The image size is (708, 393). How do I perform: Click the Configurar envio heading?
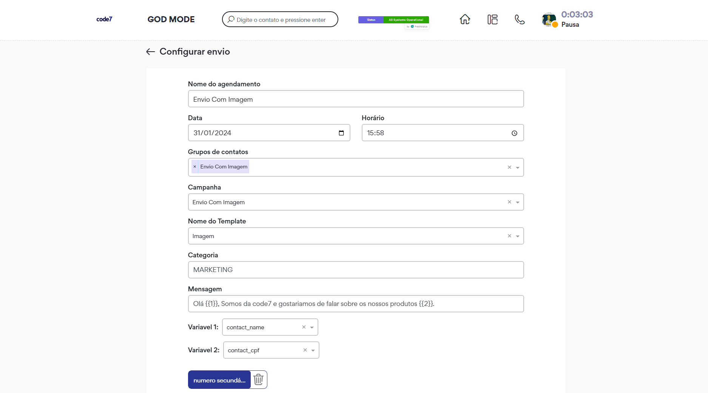pyautogui.click(x=195, y=52)
